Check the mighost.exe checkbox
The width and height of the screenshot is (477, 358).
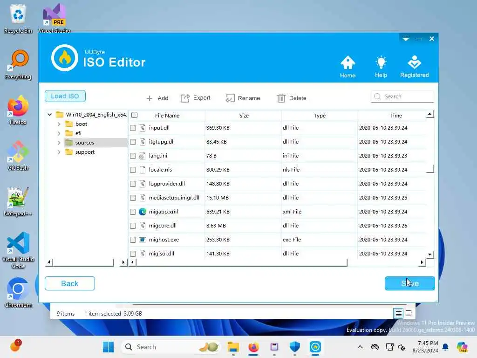pyautogui.click(x=133, y=240)
